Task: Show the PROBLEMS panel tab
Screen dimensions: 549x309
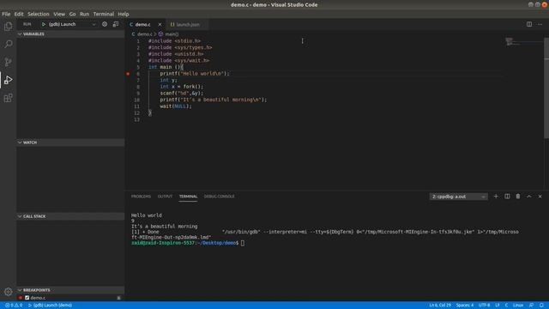Action: [x=141, y=197]
